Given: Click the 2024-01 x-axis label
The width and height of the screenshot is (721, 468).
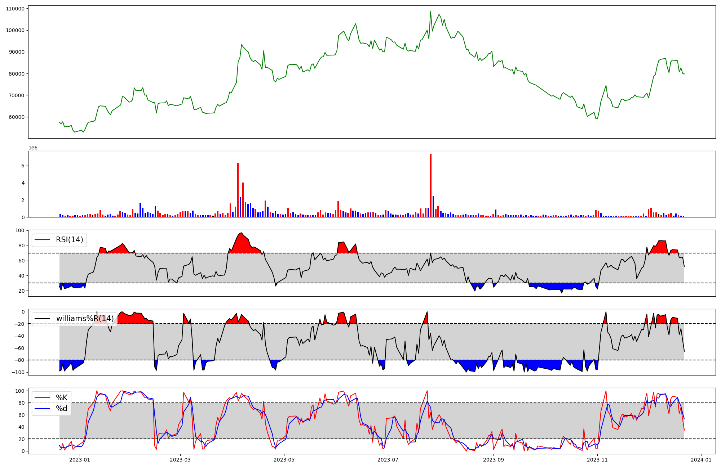Looking at the screenshot, I should (701, 460).
